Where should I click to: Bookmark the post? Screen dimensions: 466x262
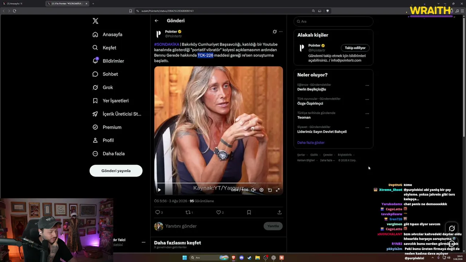click(x=249, y=212)
